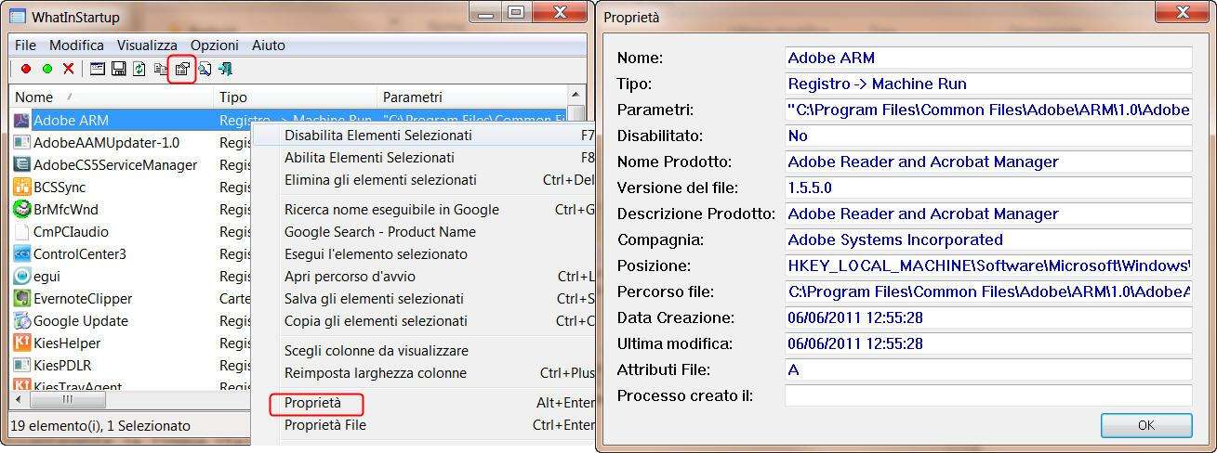
Task: Click the Attributi File field showing A
Action: click(988, 369)
